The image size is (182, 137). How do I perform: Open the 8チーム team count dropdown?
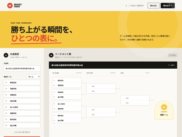(33, 77)
